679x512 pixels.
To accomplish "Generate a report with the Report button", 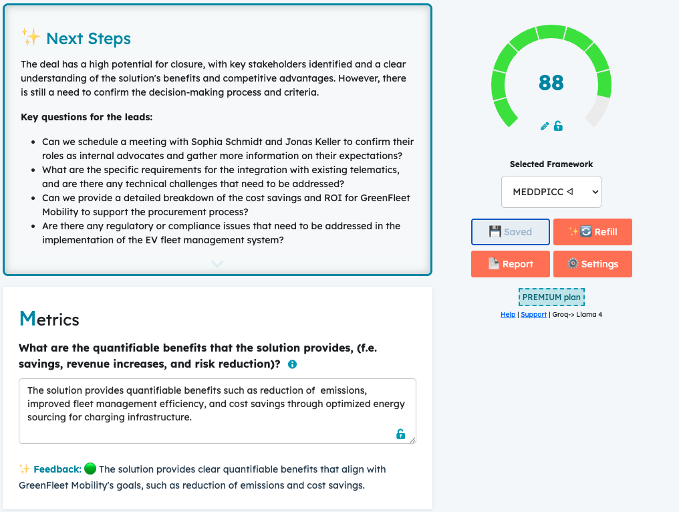I will [511, 264].
